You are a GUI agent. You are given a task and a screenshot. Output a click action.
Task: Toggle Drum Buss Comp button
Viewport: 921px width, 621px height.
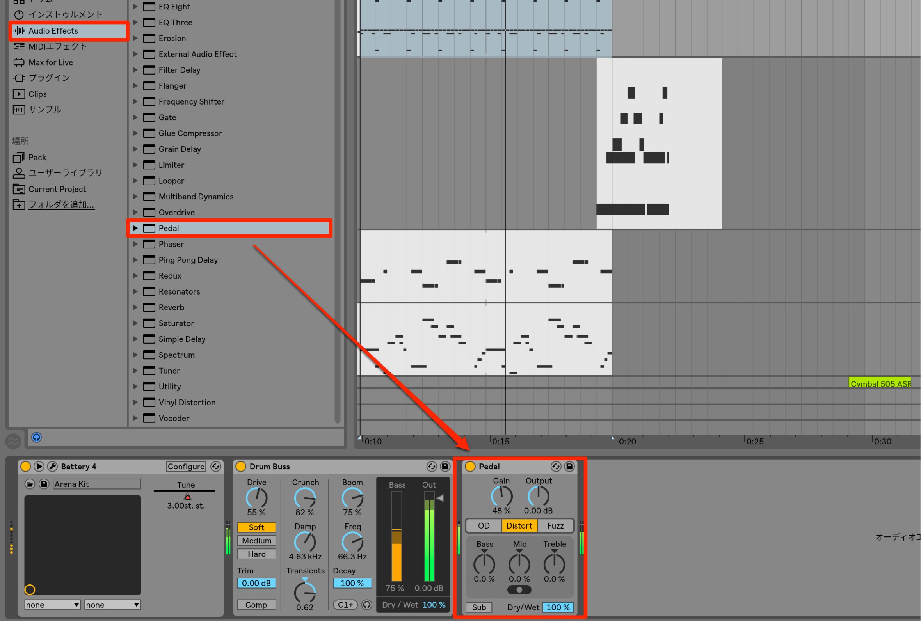click(256, 605)
